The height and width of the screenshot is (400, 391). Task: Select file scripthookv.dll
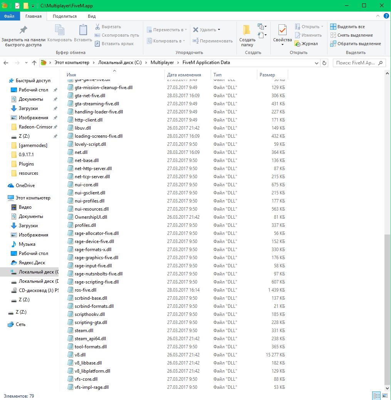(x=90, y=314)
